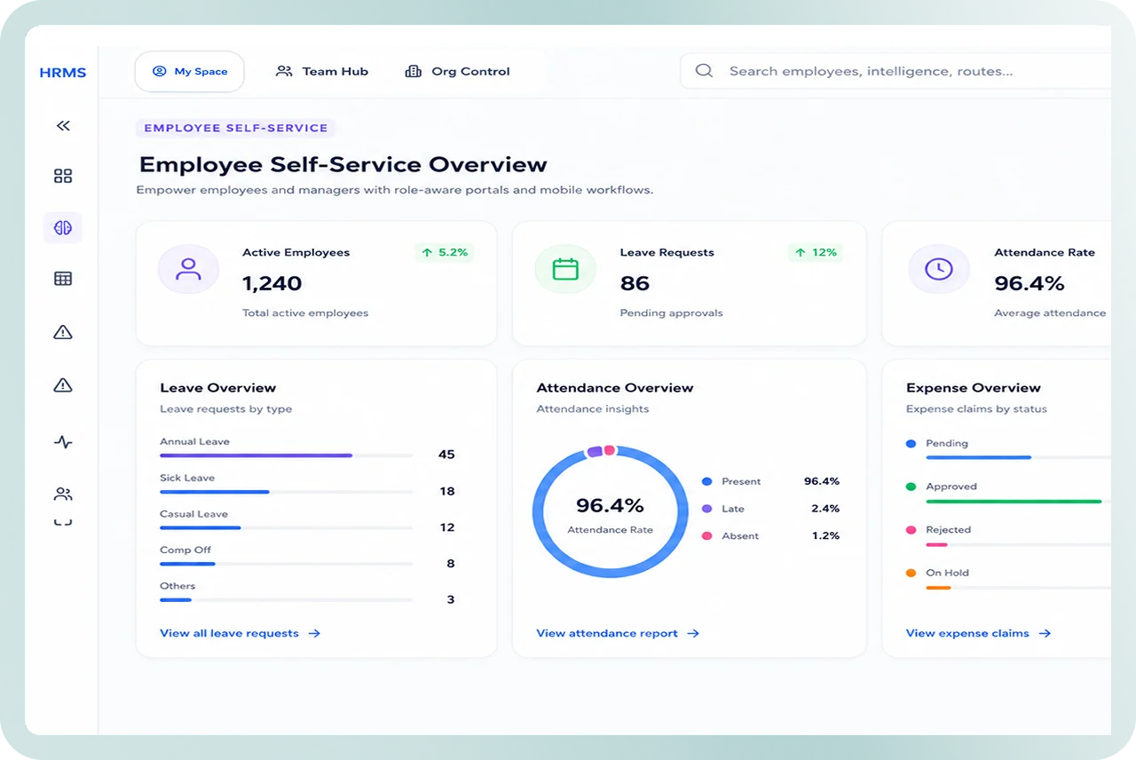1136x760 pixels.
Task: Click the Sick Leave progress bar
Action: pyautogui.click(x=286, y=492)
